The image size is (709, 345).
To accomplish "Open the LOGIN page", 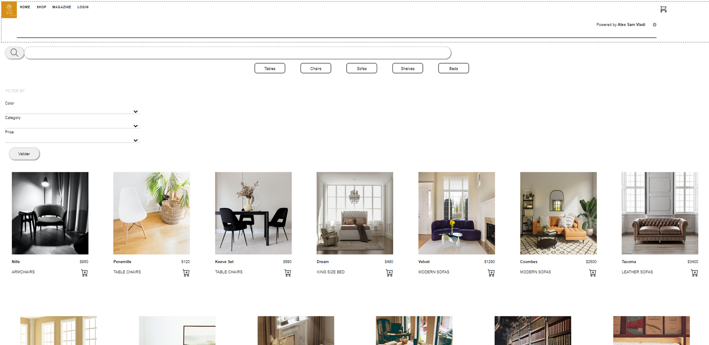I will (83, 7).
